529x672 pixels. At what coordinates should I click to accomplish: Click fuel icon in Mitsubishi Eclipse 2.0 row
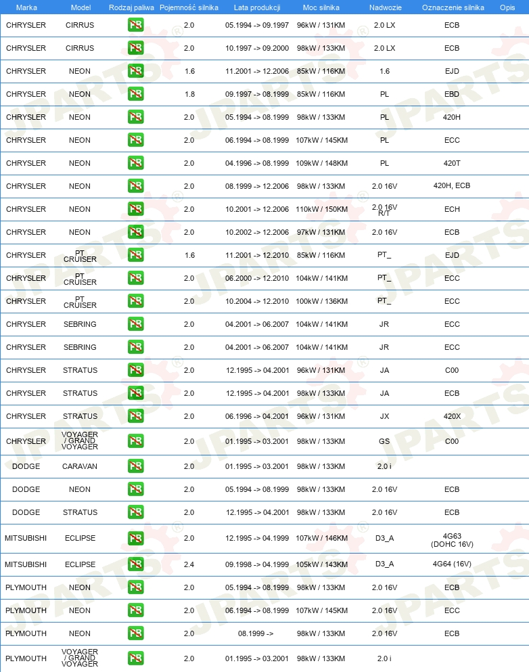(x=136, y=538)
